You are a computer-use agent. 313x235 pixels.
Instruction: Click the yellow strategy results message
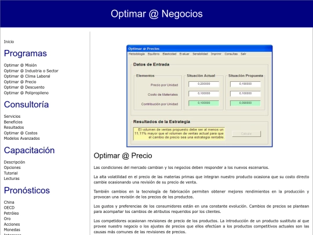point(179,133)
